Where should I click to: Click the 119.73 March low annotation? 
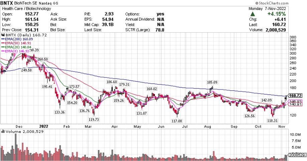click(94, 119)
